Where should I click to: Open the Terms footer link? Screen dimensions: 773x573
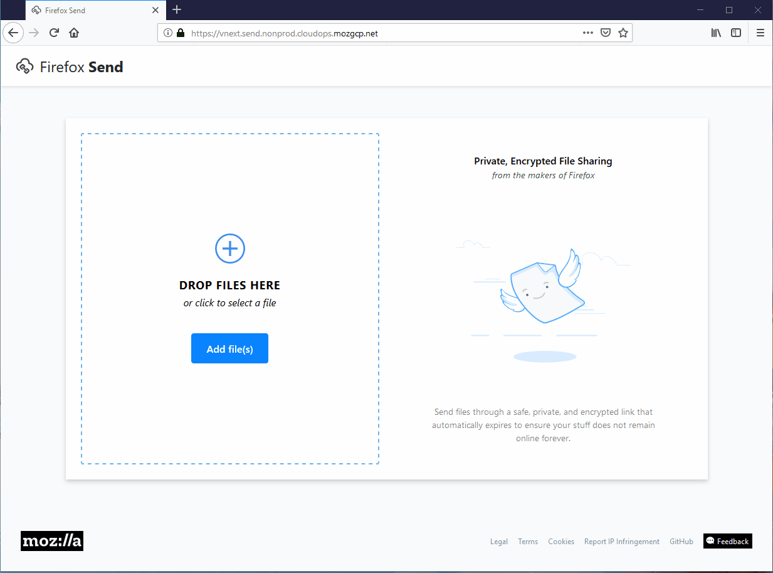pyautogui.click(x=528, y=542)
